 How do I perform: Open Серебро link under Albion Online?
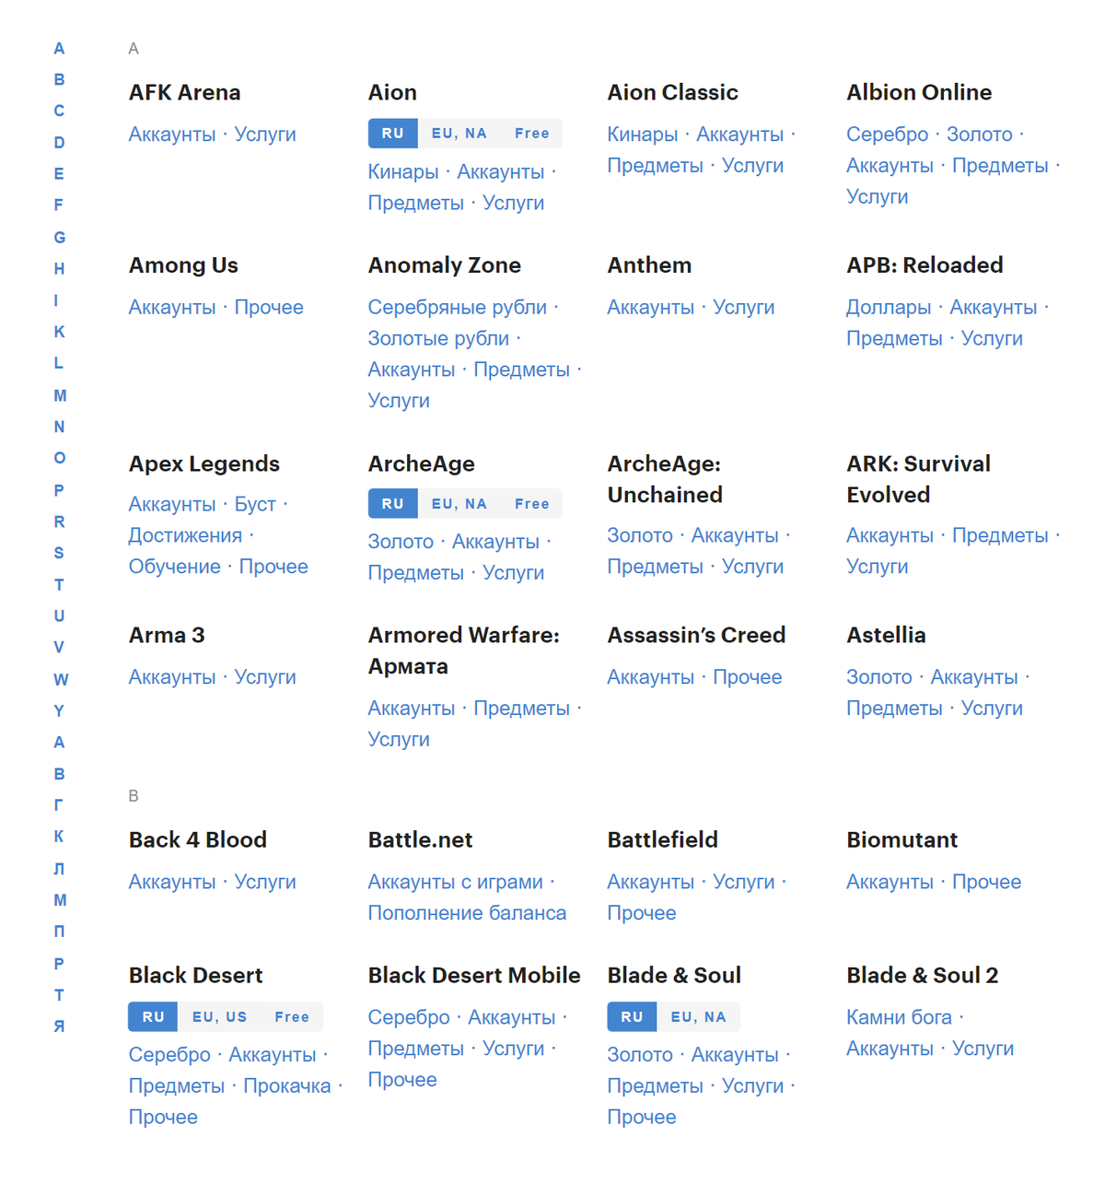887,135
